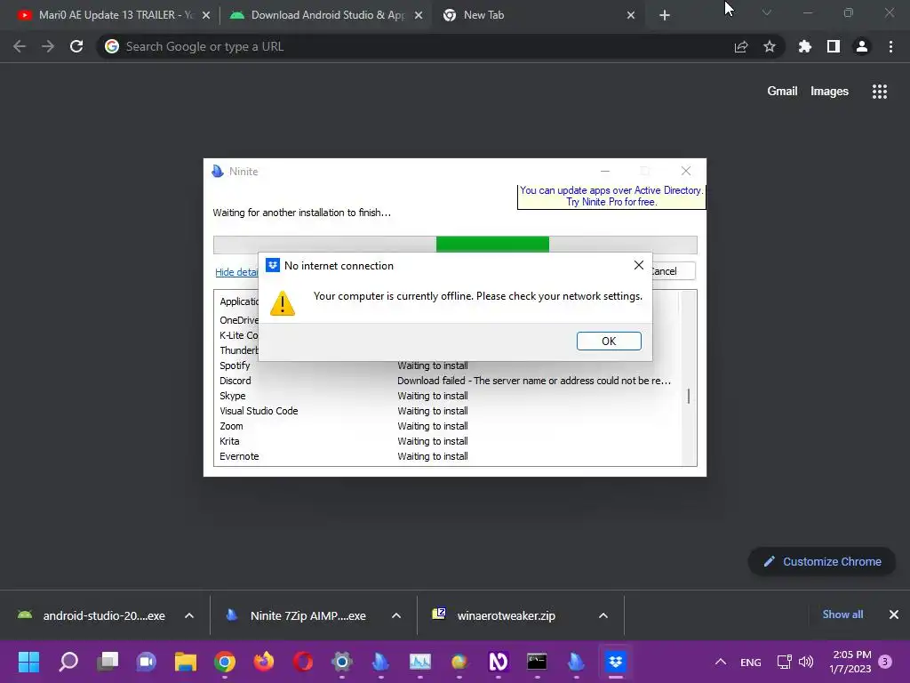Screen dimensions: 910x683
Task: Close the New Tab tab
Action: (631, 15)
